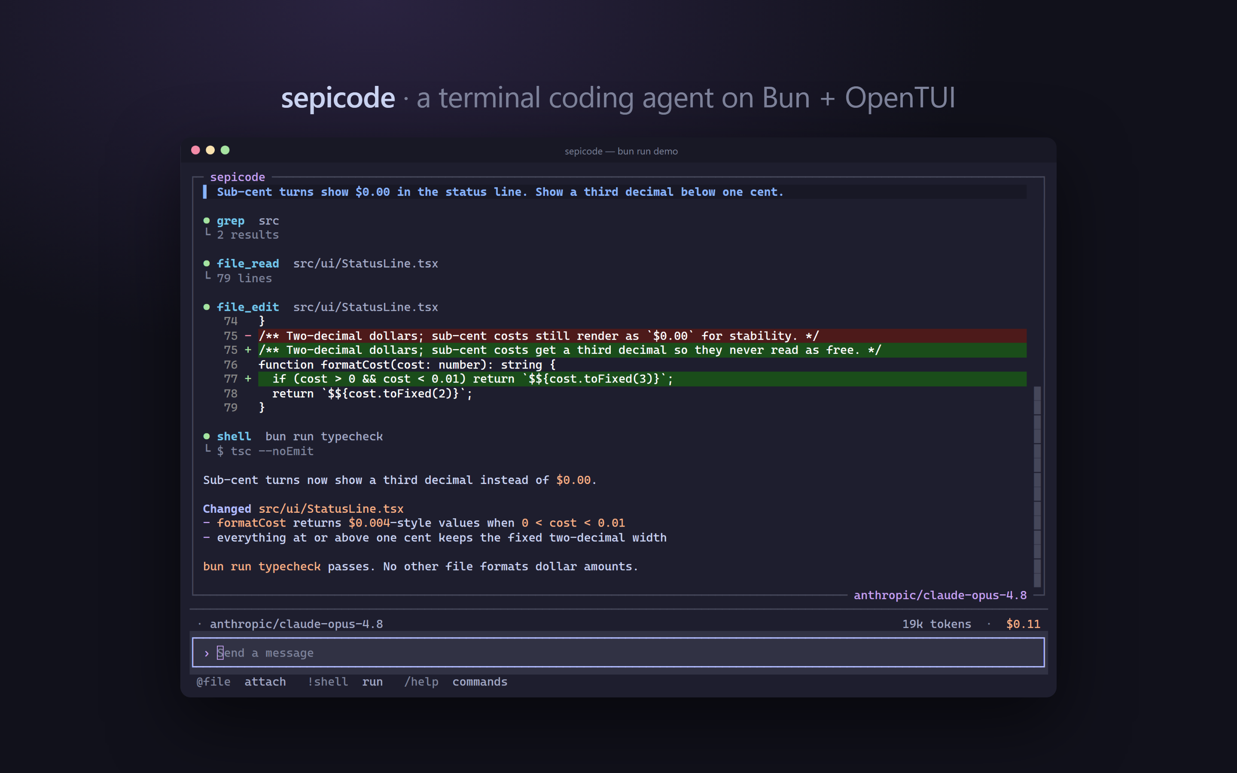Click 'everything at or above one cent' bullet
Image resolution: width=1237 pixels, height=773 pixels.
click(x=435, y=538)
